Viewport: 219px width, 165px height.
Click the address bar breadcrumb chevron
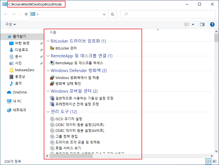[38, 14]
